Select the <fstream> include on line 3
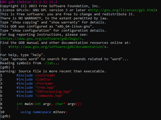The image size is (161, 120). (44, 84)
